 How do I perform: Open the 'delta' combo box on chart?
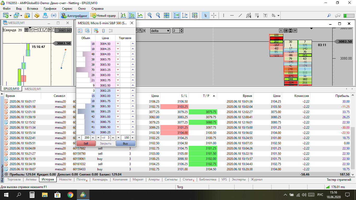pyautogui.click(x=160, y=31)
